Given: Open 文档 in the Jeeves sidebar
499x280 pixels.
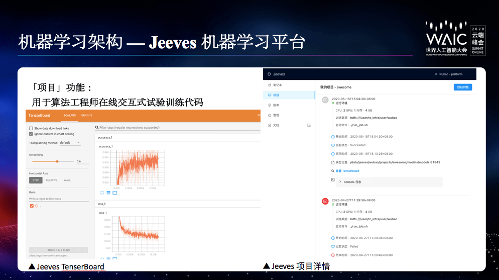Looking at the screenshot, I should [x=276, y=125].
